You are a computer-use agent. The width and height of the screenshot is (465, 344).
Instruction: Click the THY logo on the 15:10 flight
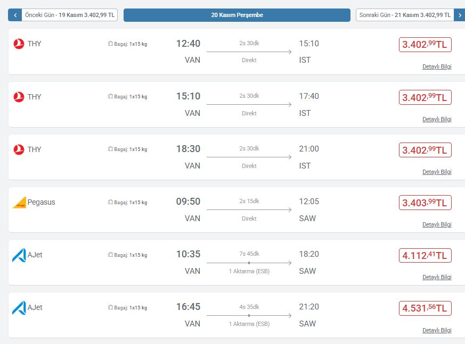point(19,97)
